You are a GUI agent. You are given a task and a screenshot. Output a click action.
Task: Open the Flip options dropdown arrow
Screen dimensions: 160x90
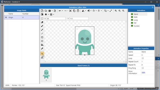[91, 11]
